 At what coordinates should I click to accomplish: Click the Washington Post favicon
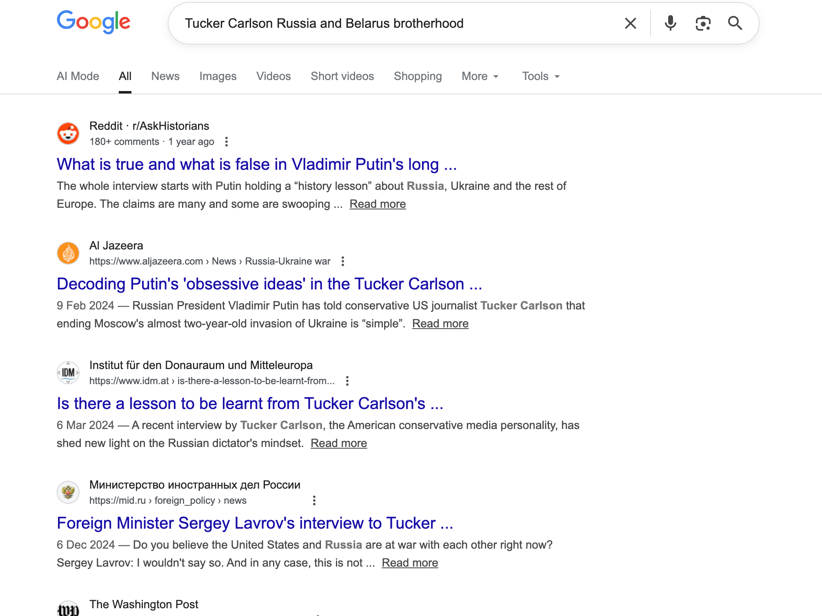68,612
